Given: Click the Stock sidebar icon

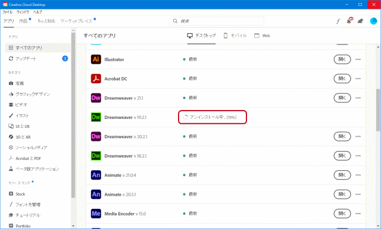Looking at the screenshot, I should coord(11,193).
